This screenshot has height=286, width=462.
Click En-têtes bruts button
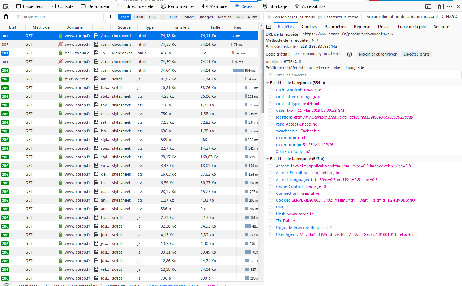(x=416, y=54)
